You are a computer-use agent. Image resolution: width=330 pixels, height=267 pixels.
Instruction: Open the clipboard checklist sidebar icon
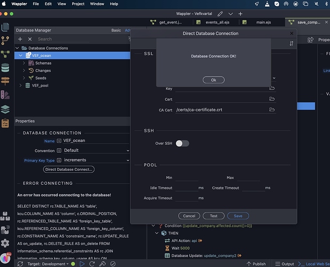[5, 123]
